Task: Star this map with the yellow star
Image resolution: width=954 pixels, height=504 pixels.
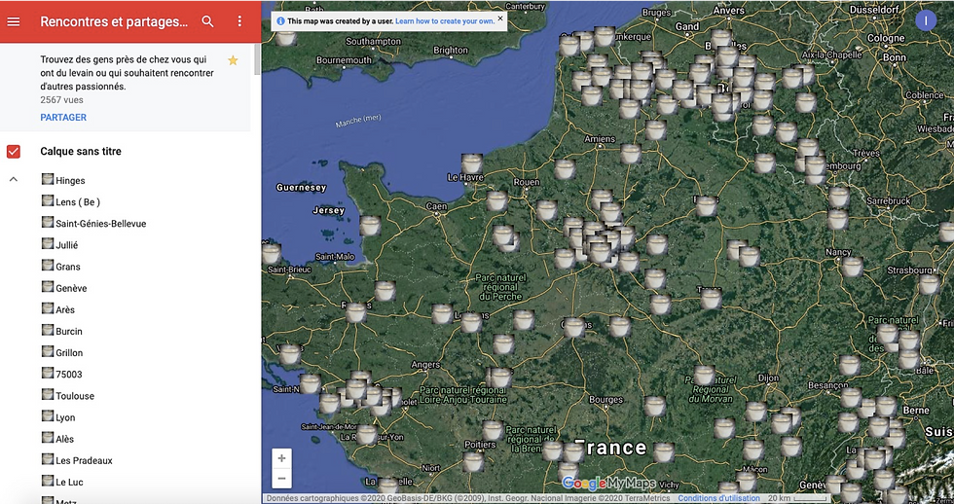Action: tap(233, 60)
